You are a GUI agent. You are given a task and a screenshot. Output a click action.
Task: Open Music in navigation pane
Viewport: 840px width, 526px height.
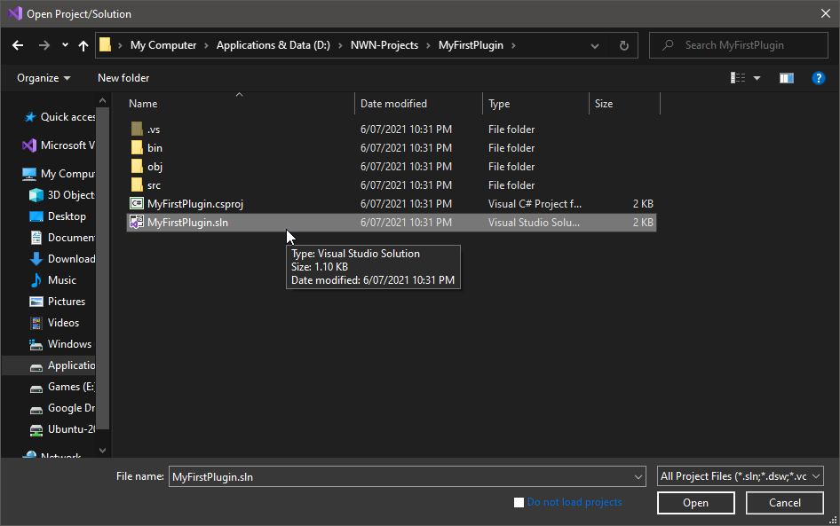coord(53,280)
